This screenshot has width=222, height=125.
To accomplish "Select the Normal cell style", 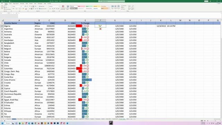I will [74, 6].
